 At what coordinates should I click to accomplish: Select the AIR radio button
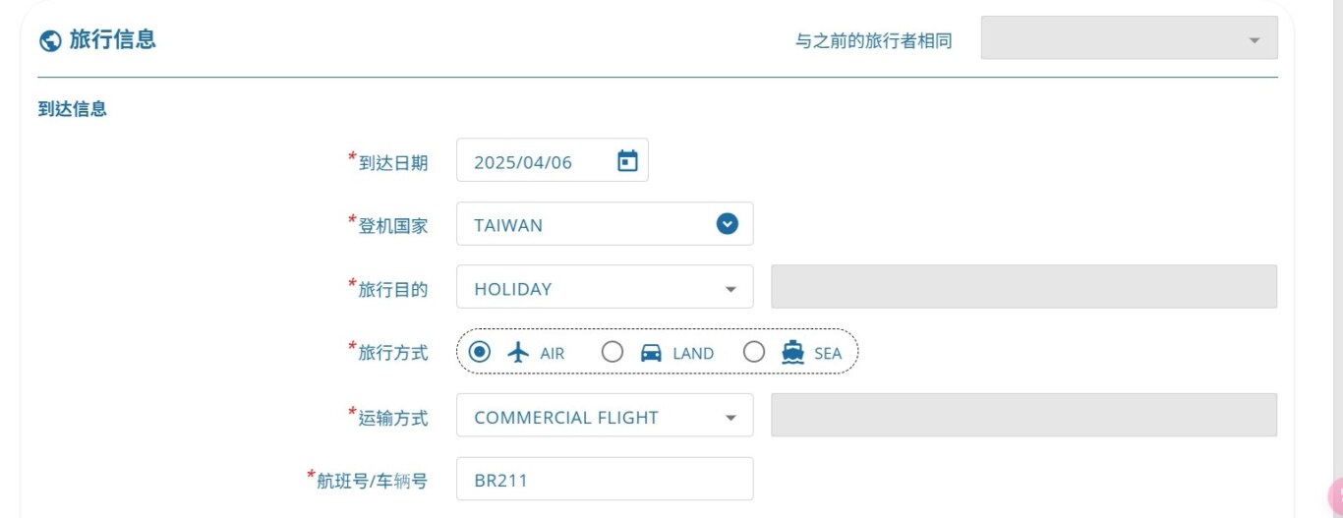480,352
